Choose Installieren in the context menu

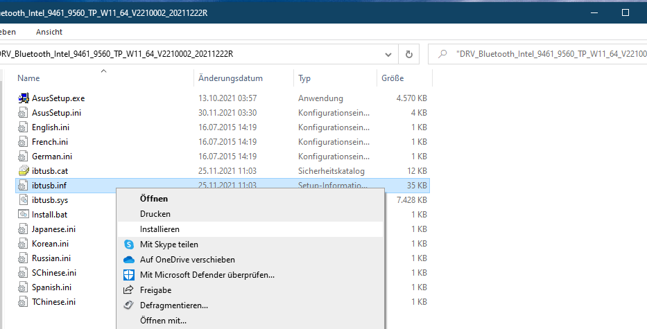pyautogui.click(x=250, y=229)
